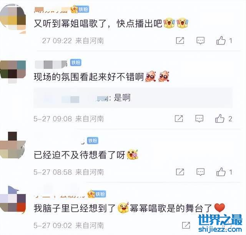This screenshot has width=246, height=235.
Task: View profile of the 现场的氛围 commenter
Action: pyautogui.click(x=13, y=71)
